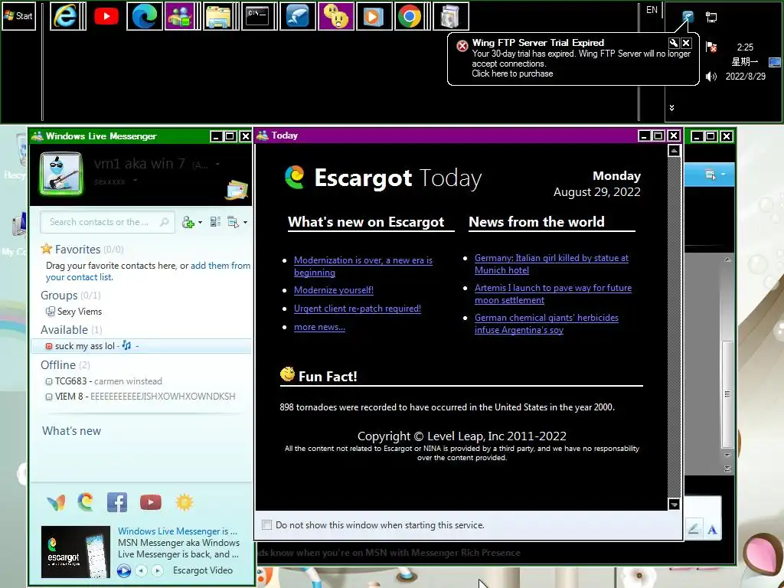Collapse the Available category
784x588 pixels.
[x=71, y=330]
